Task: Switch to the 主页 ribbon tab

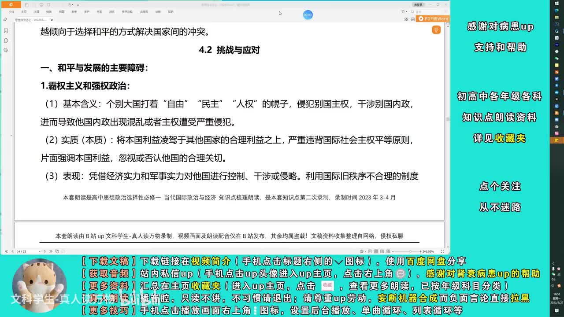Action: [24, 12]
